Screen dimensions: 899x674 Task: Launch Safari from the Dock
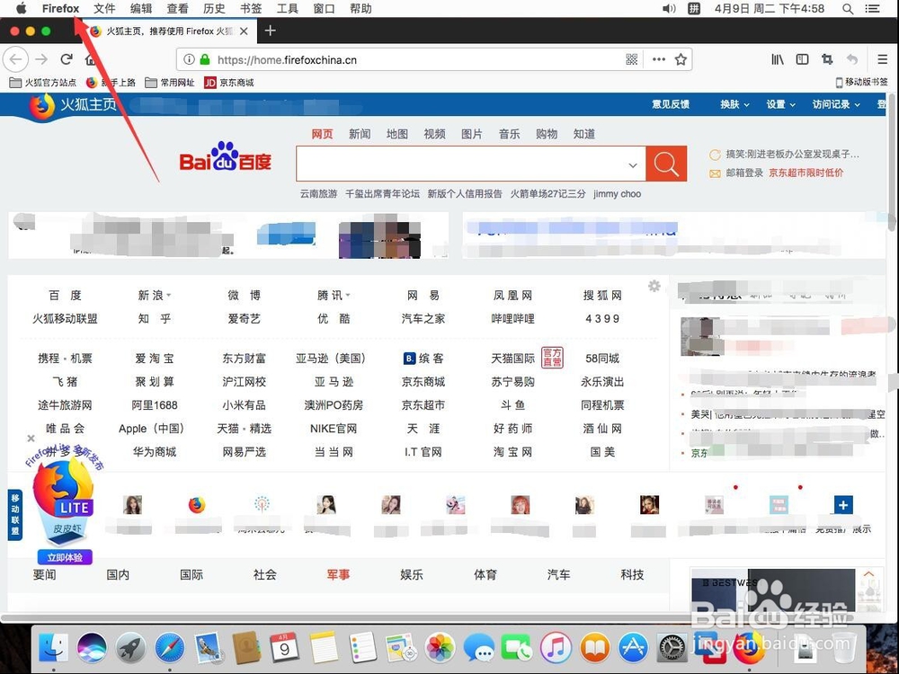[170, 648]
